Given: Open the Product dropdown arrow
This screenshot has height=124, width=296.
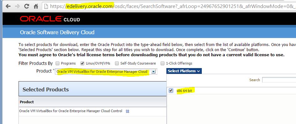Looking at the screenshot, I should [x=154, y=72].
